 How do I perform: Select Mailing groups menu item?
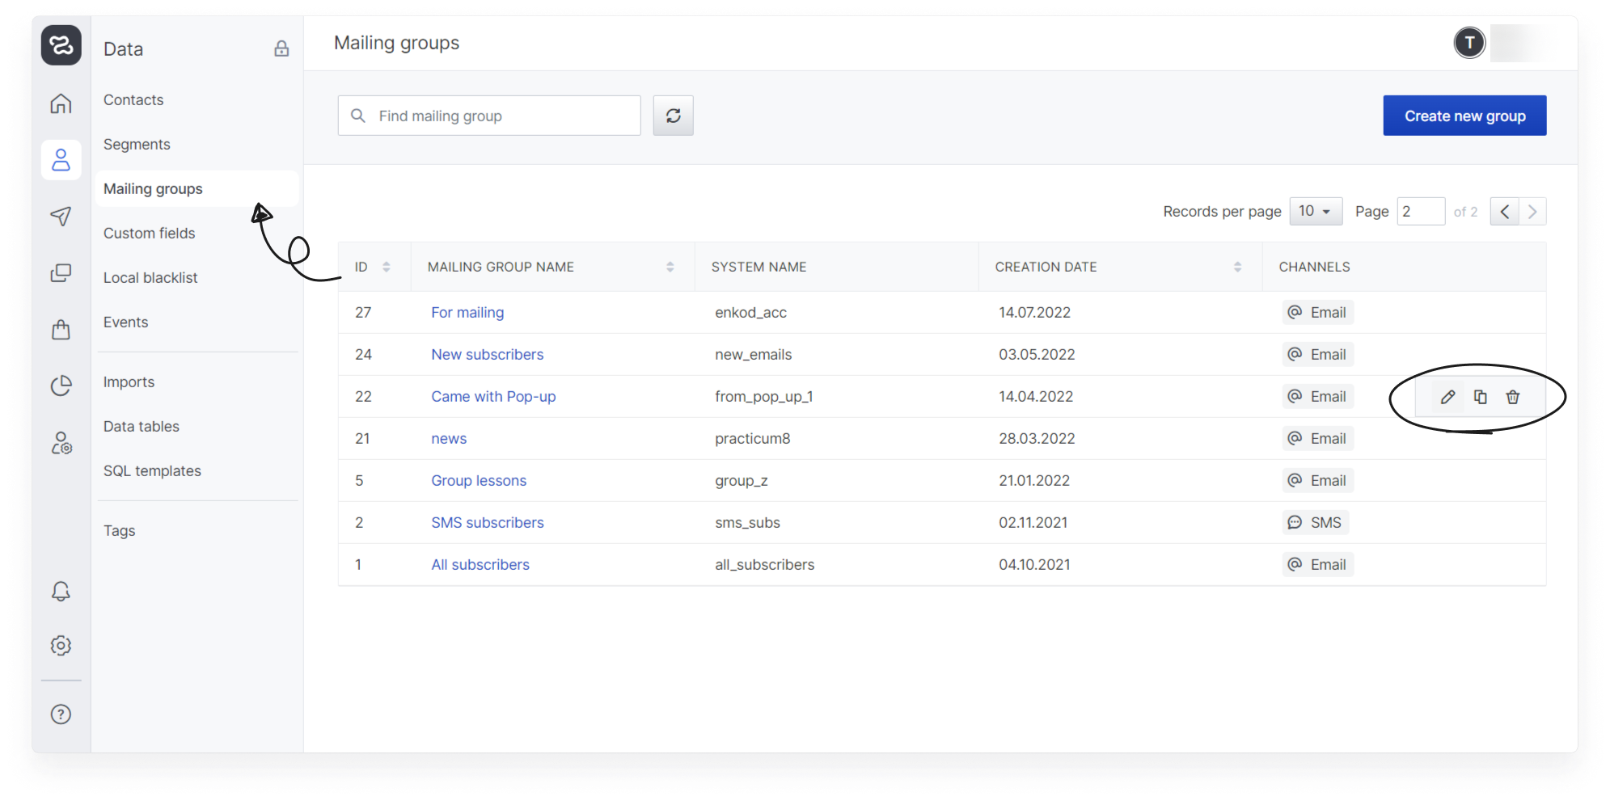196,189
